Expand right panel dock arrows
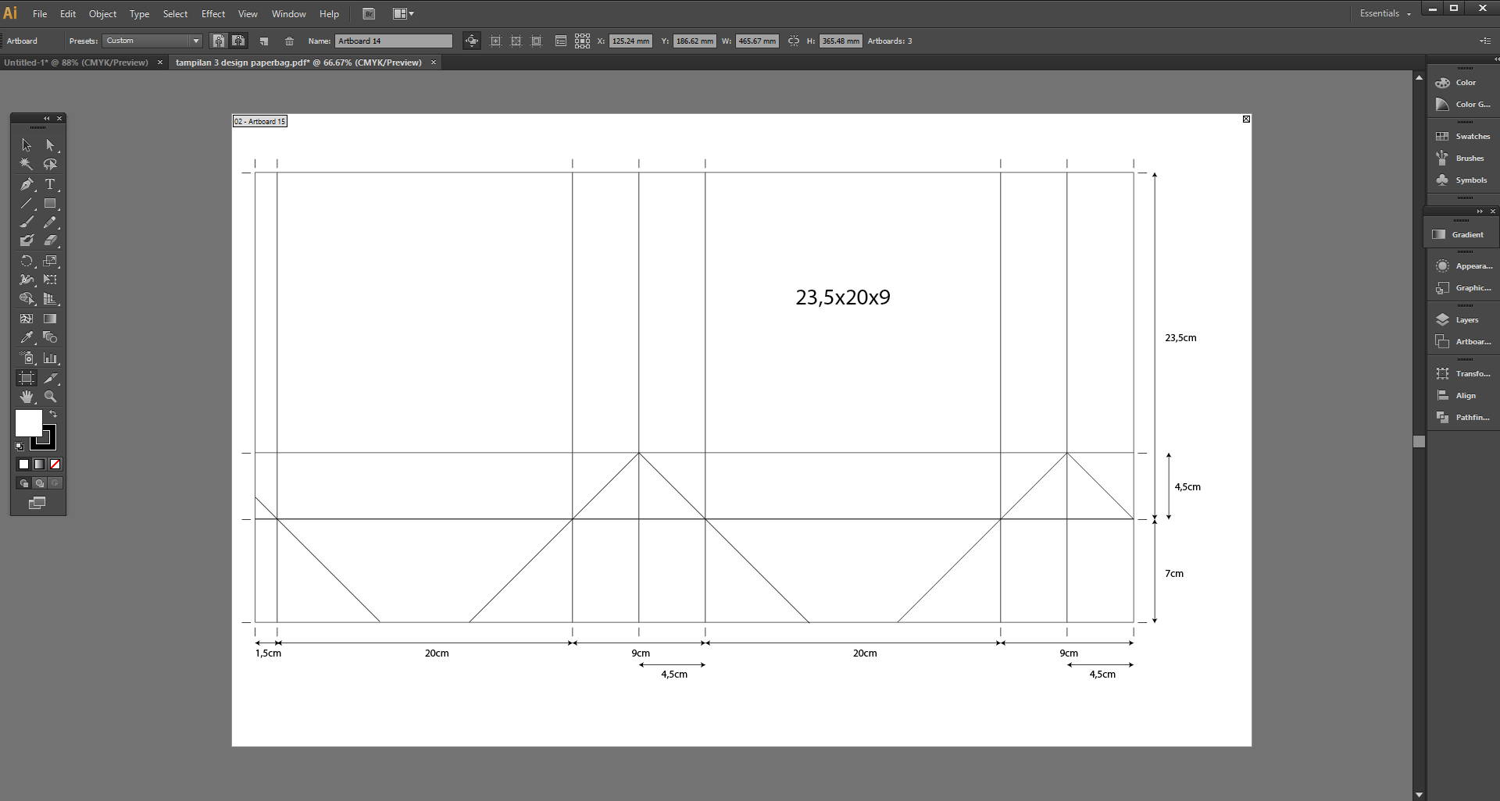 pyautogui.click(x=1496, y=59)
